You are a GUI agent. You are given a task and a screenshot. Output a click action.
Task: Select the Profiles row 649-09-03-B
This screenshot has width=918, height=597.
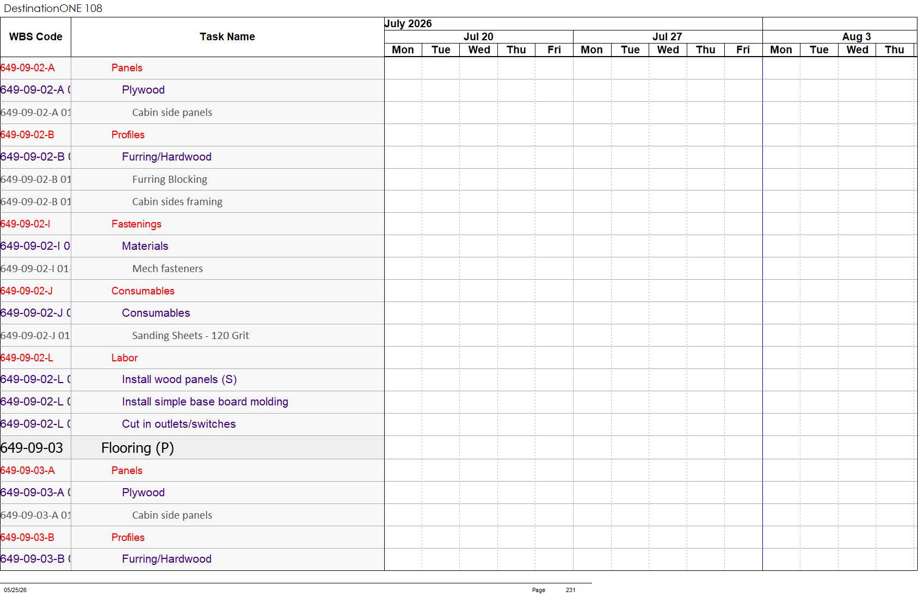point(192,538)
